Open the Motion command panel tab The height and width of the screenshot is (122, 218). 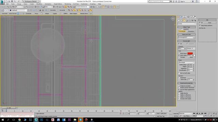click(188, 17)
